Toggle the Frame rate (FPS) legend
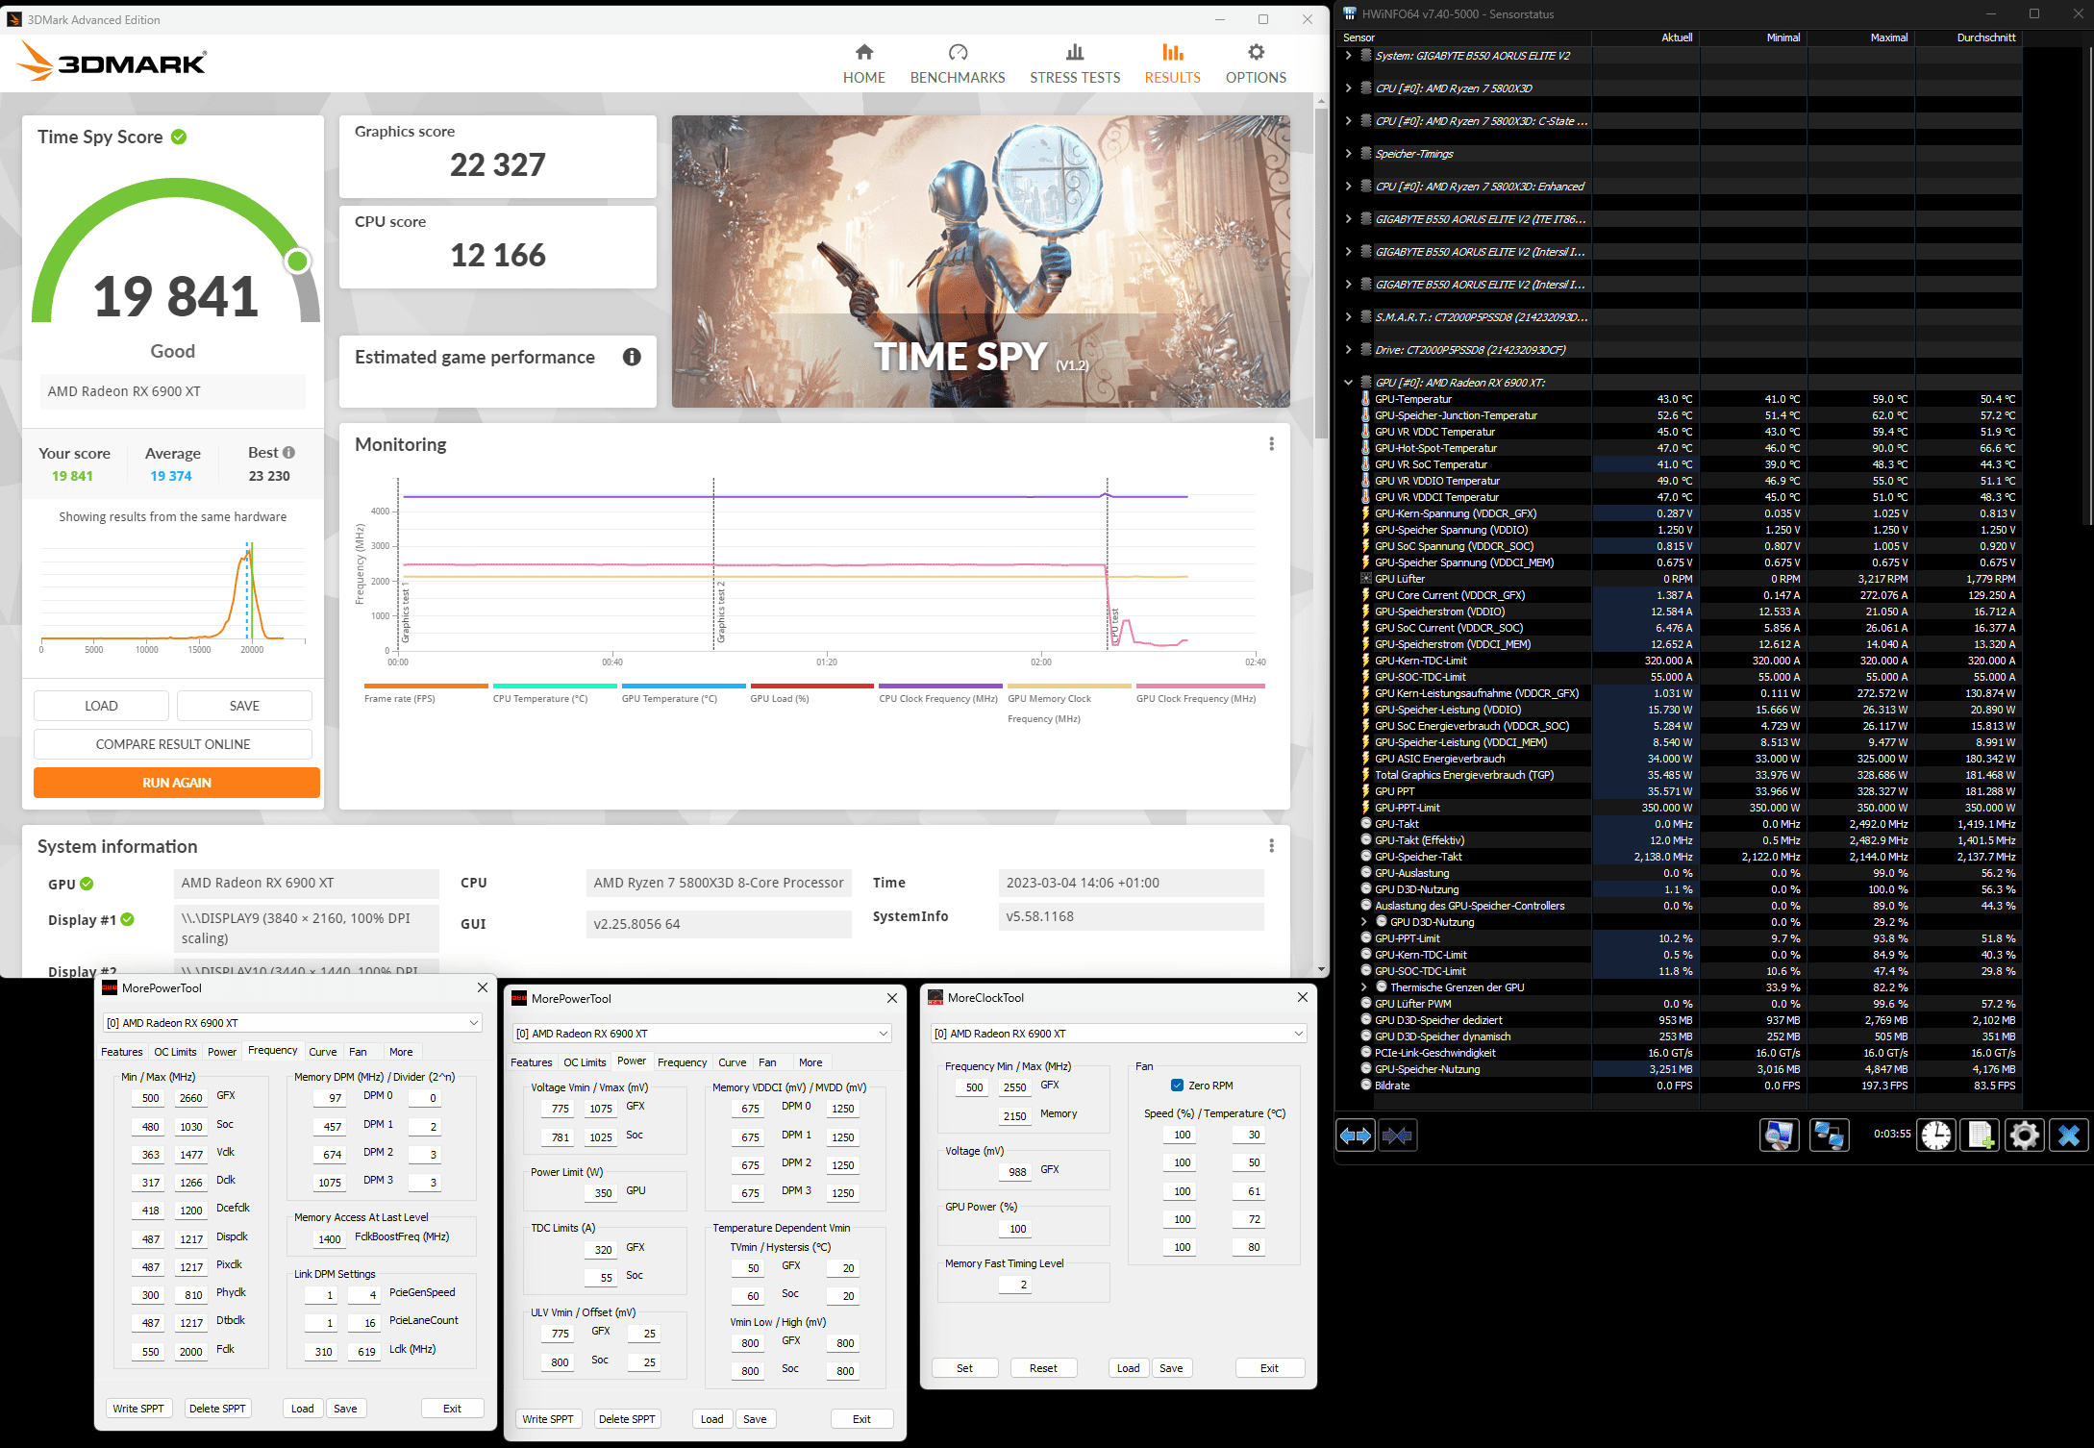The height and width of the screenshot is (1448, 2094). tap(426, 692)
